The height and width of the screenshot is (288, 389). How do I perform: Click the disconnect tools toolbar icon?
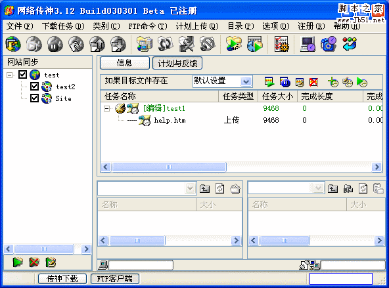[187, 45]
